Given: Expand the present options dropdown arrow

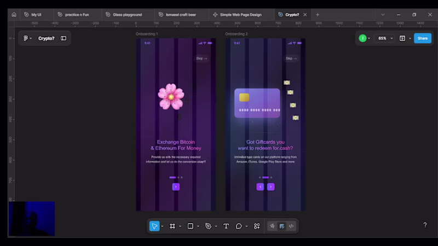Looking at the screenshot, I should (410, 38).
